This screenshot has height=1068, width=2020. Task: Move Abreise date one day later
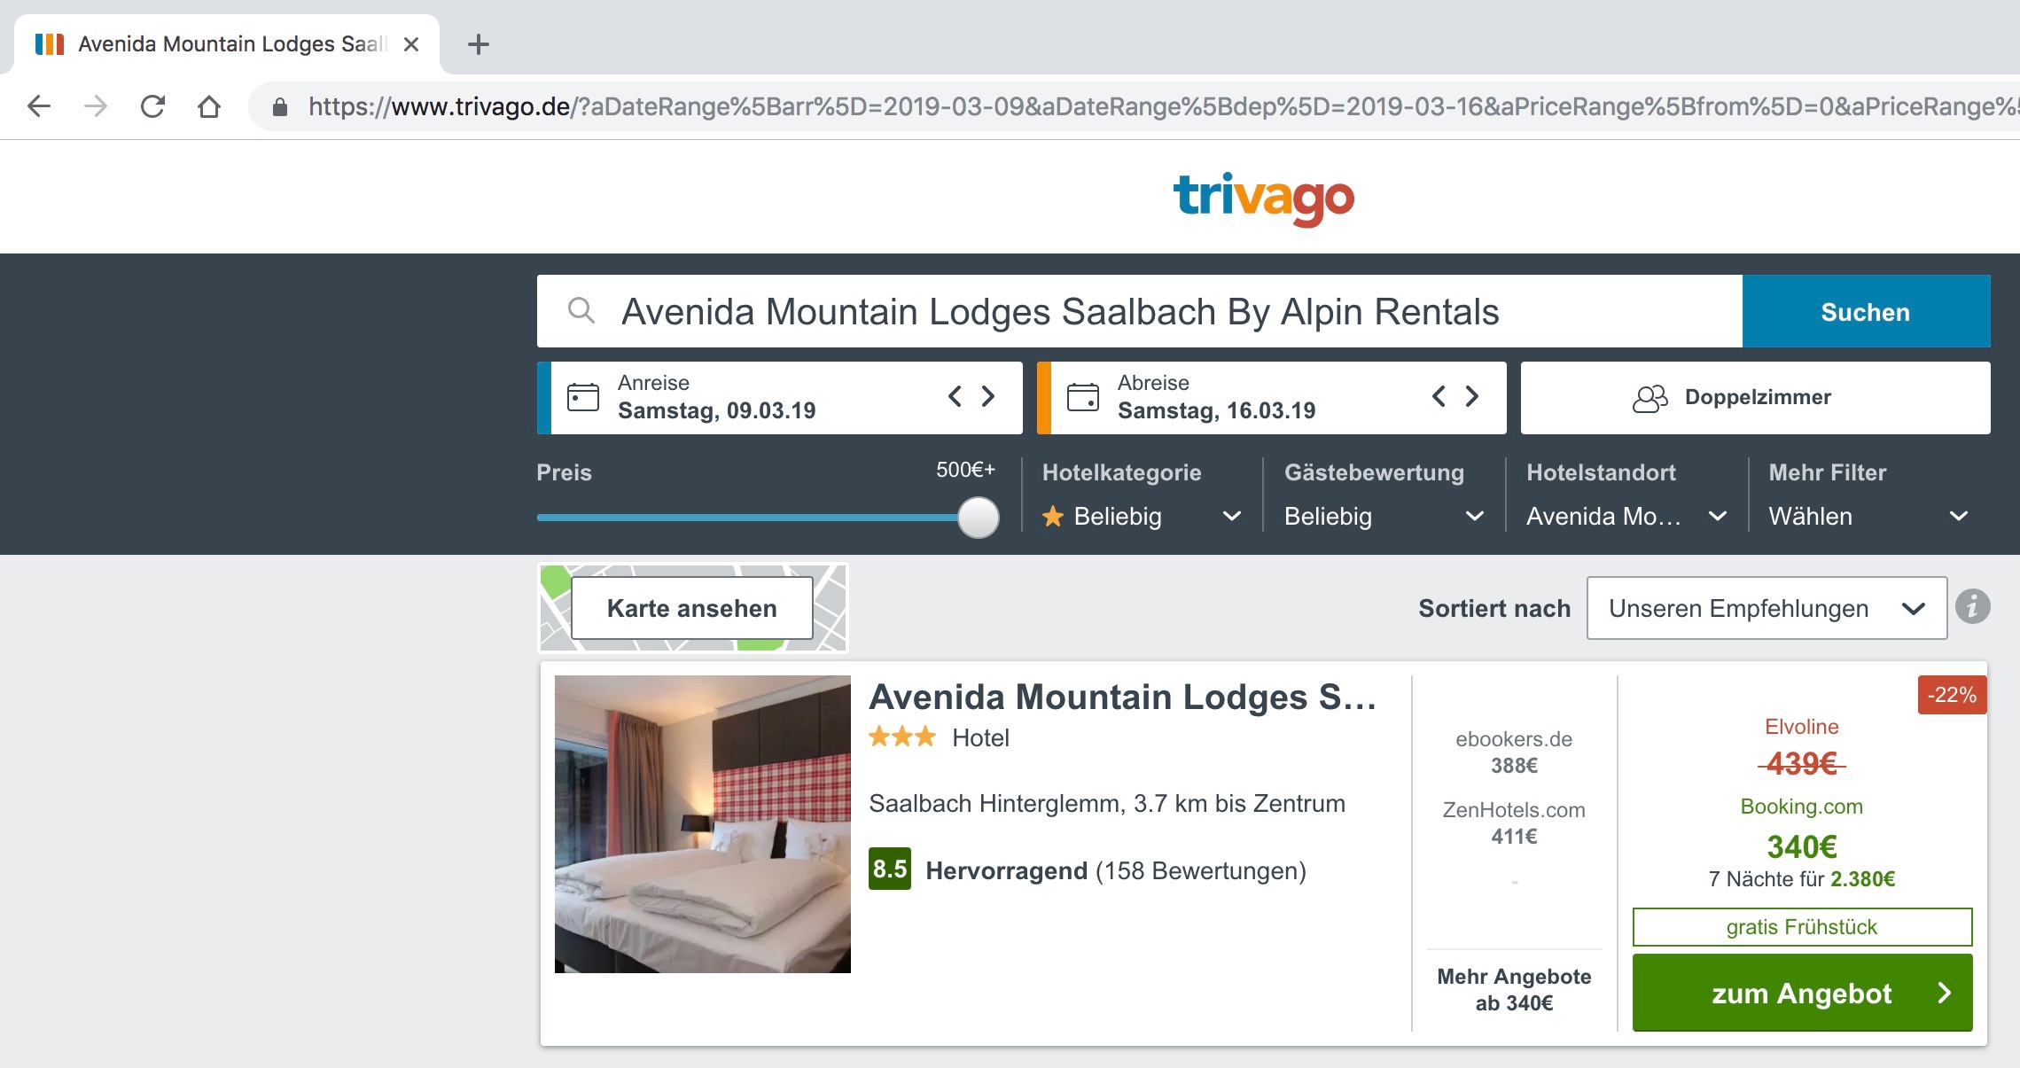[1472, 396]
